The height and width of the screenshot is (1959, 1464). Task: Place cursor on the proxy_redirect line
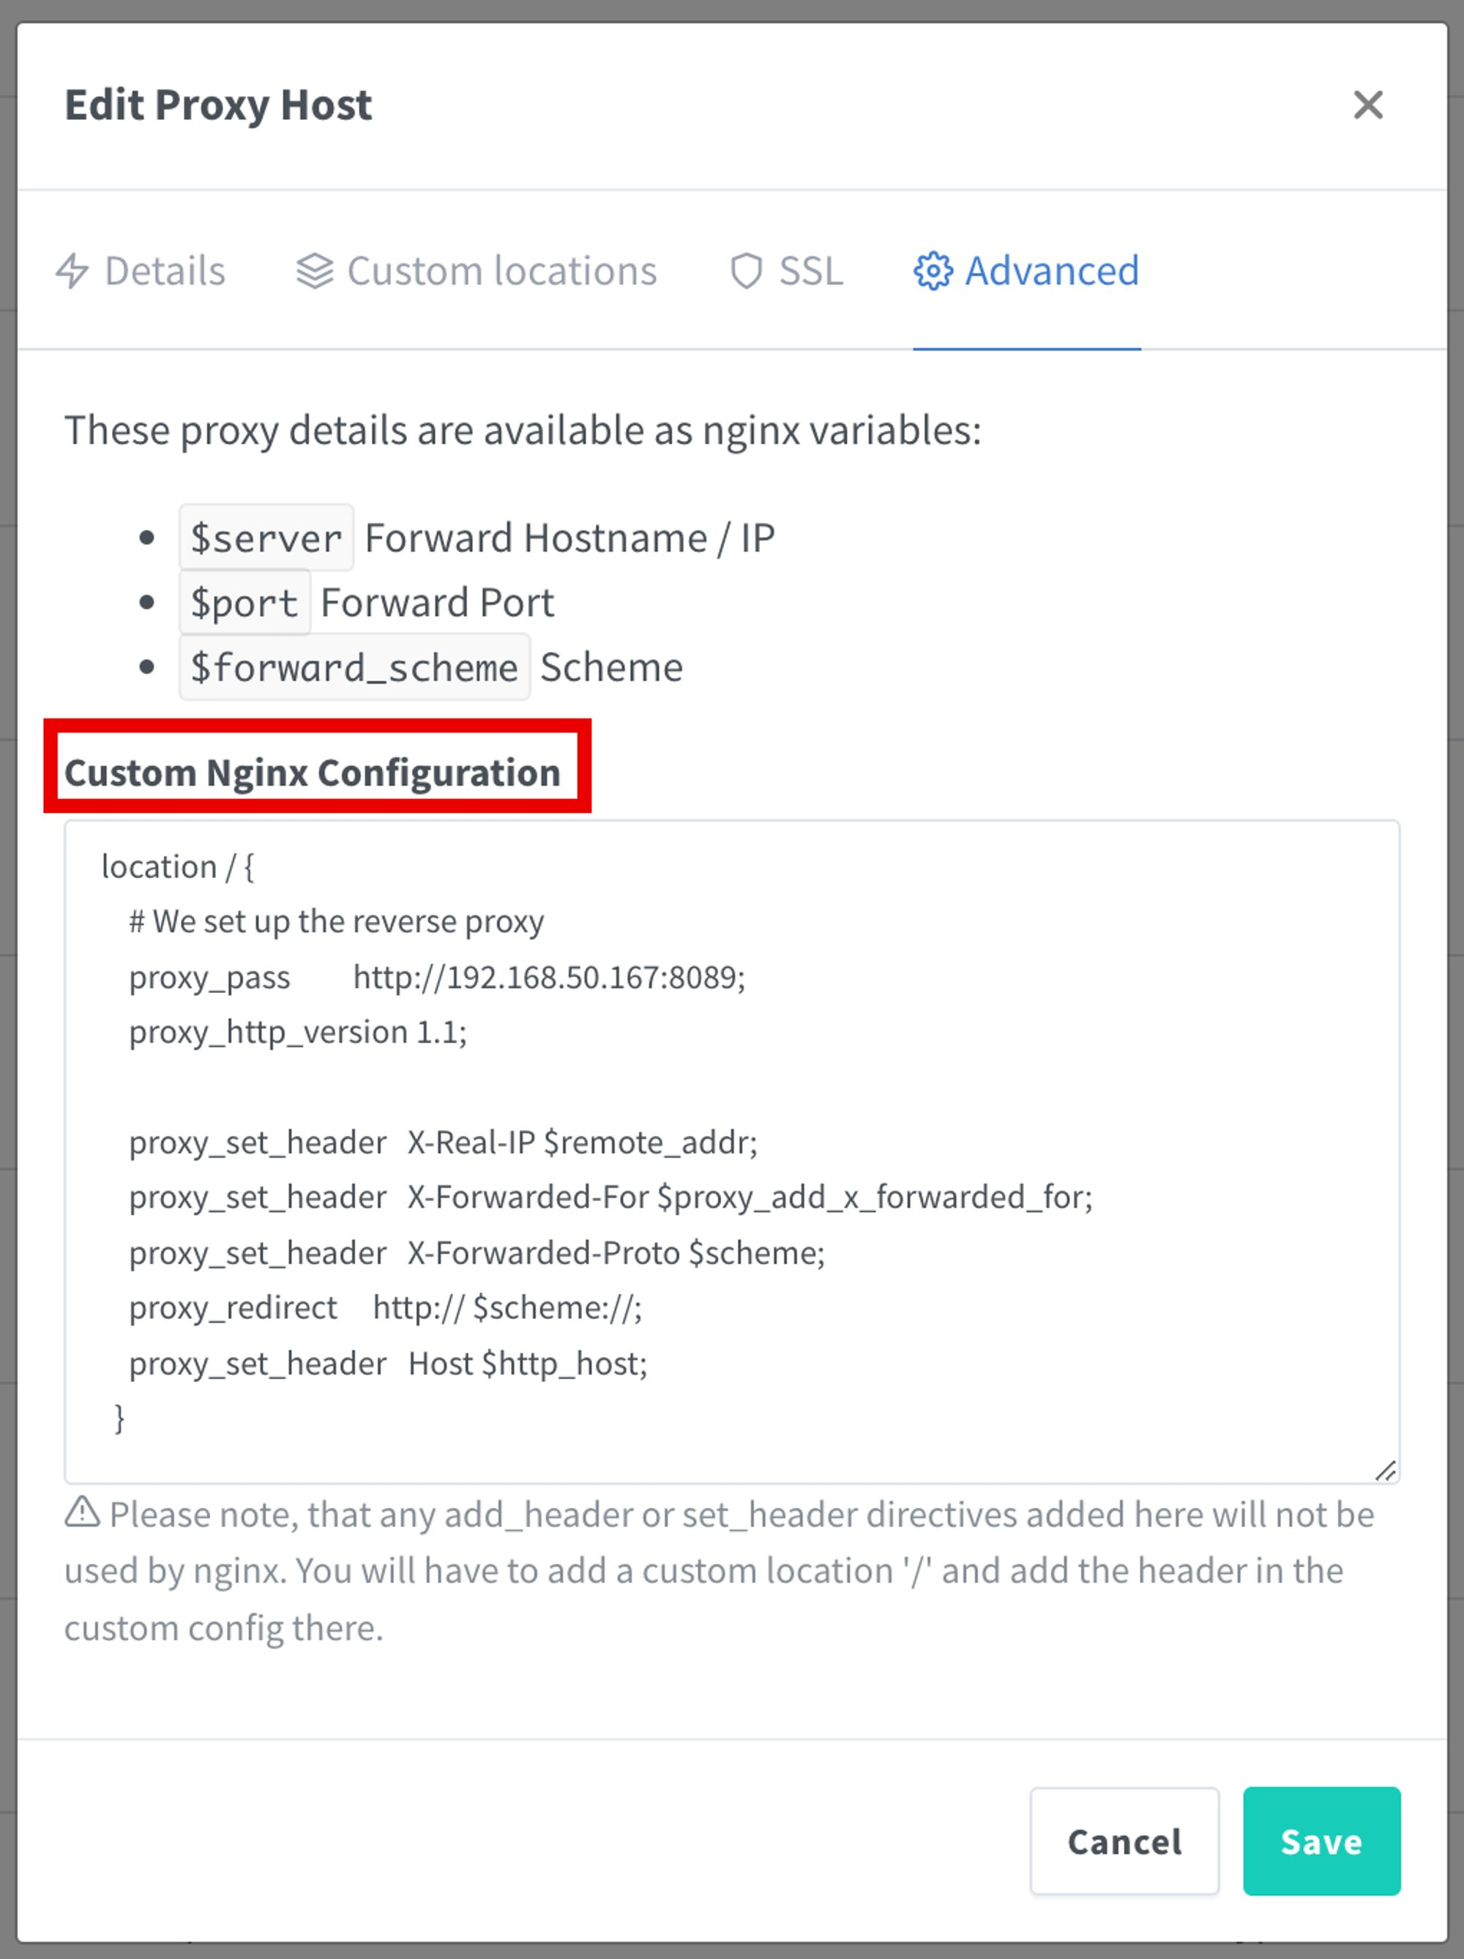coord(386,1308)
